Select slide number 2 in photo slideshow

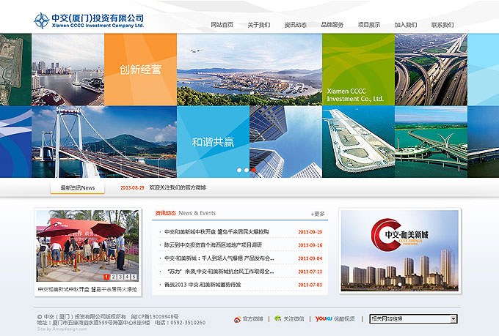click(x=114, y=277)
